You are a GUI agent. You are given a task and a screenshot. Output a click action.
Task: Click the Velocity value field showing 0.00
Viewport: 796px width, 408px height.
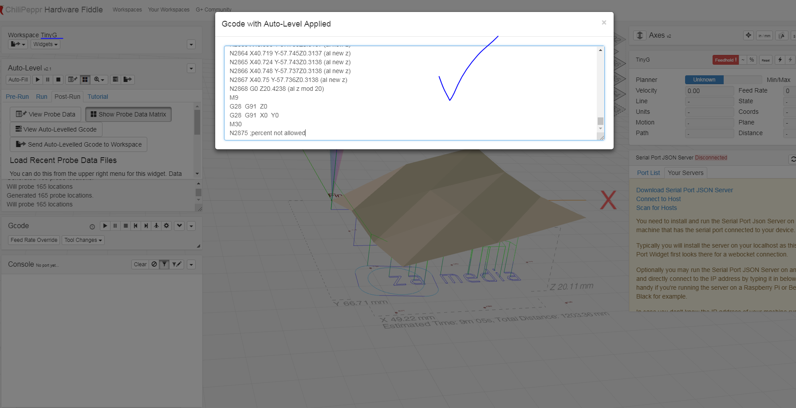pos(709,91)
